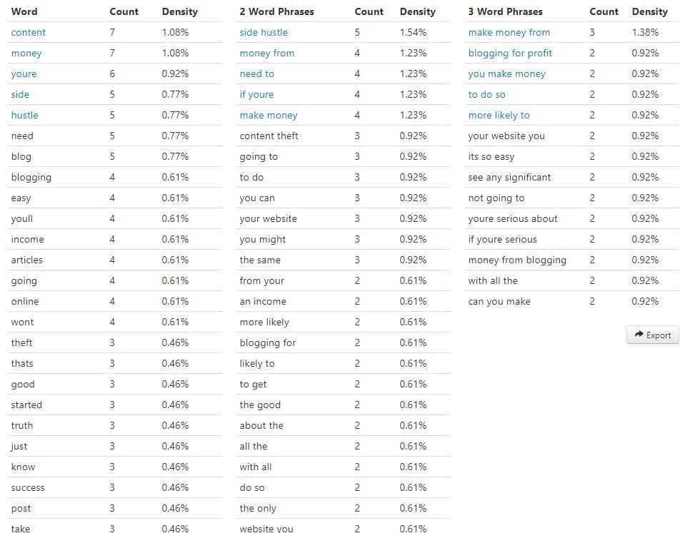Click the 'Word' column header
This screenshot has width=685, height=533.
click(x=24, y=11)
